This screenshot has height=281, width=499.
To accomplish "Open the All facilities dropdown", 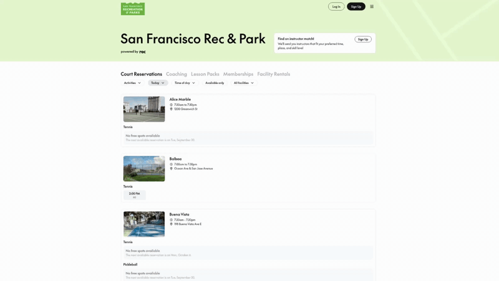I will (x=243, y=83).
